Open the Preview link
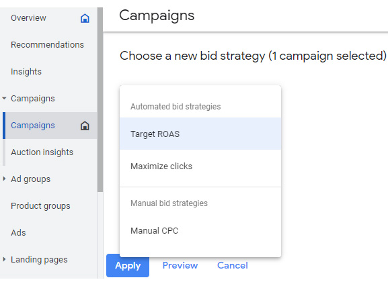The width and height of the screenshot is (388, 286). 180,265
